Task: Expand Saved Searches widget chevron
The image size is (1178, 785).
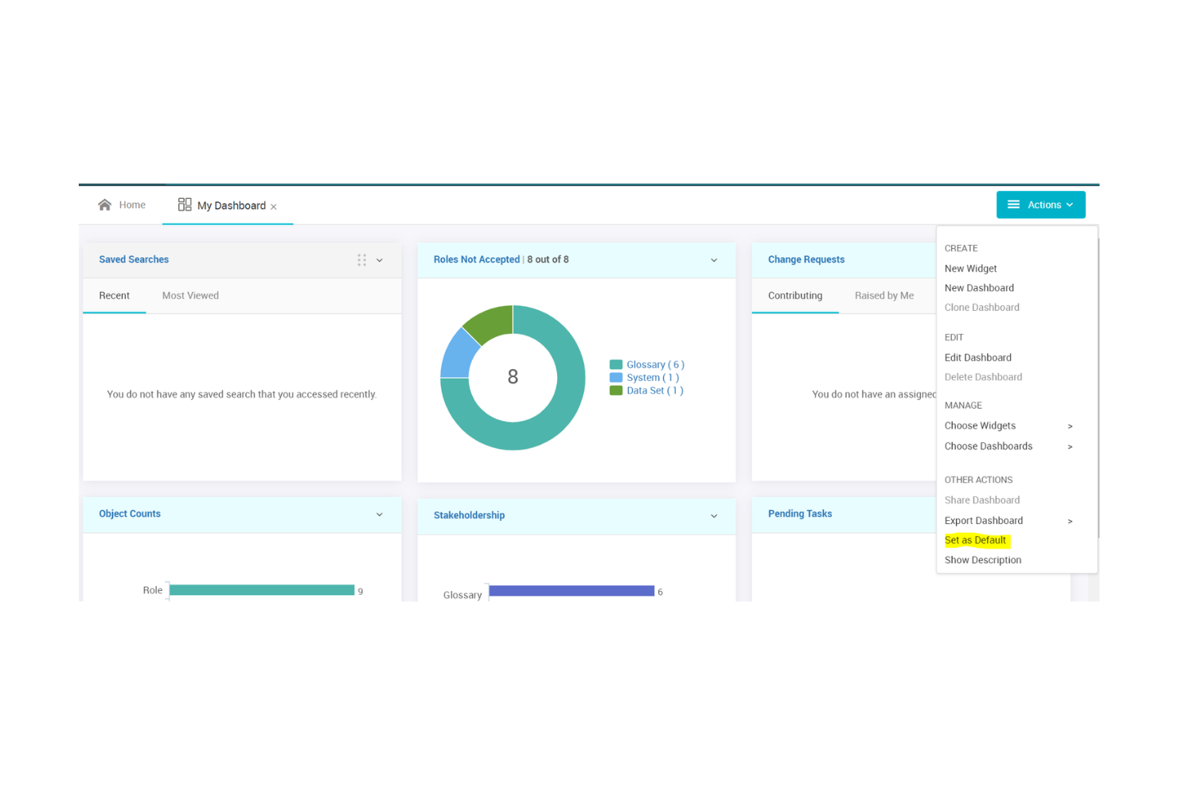Action: click(380, 260)
